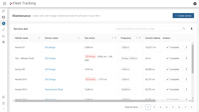
Task: Sort by Frequency column
Action: [137, 38]
